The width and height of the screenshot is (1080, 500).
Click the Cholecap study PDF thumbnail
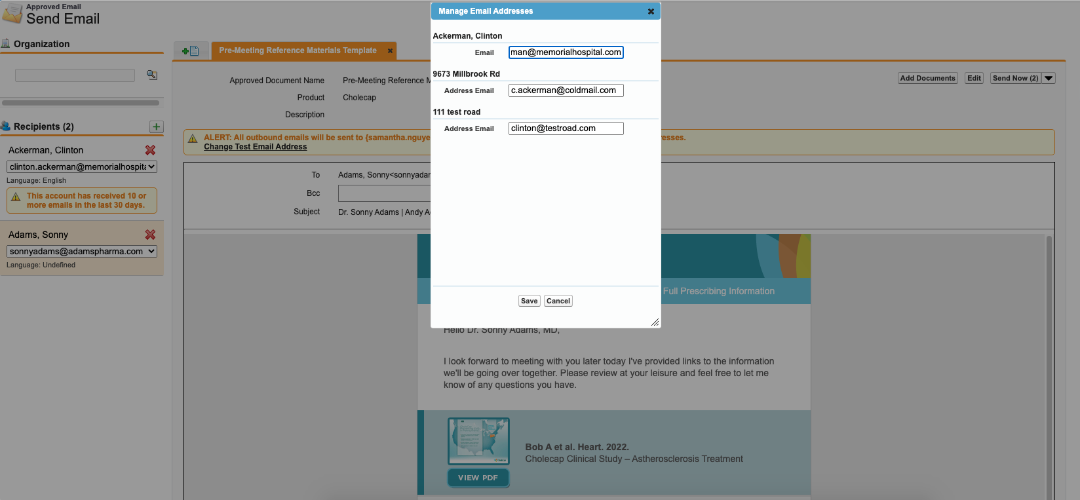coord(478,441)
